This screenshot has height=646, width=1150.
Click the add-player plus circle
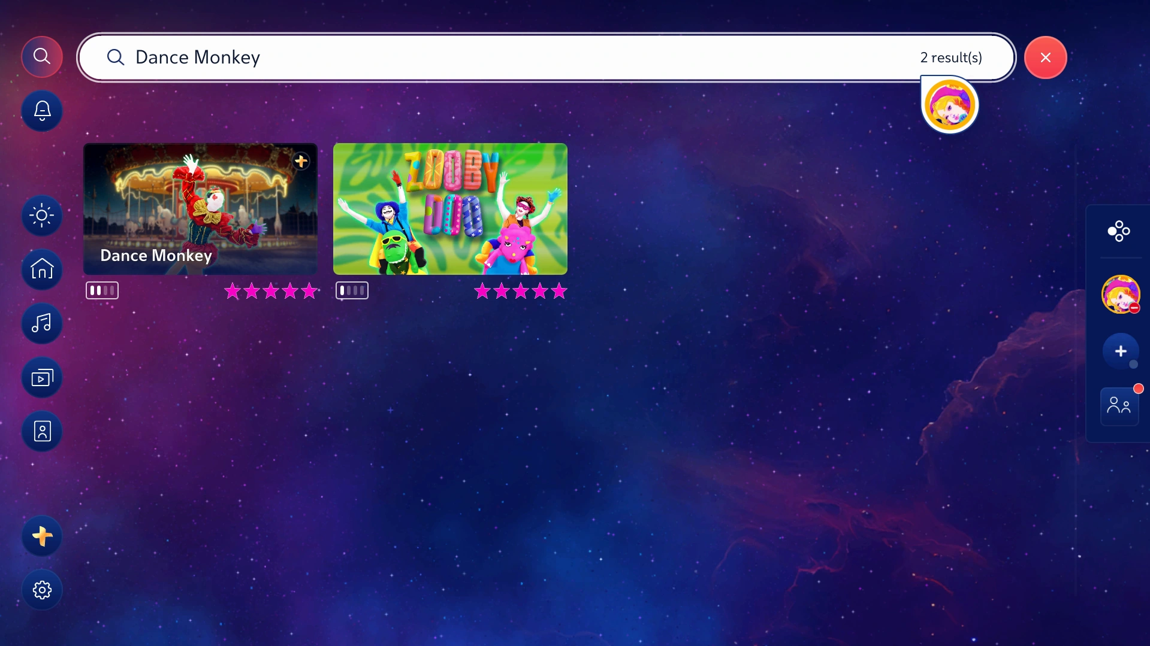[1121, 351]
